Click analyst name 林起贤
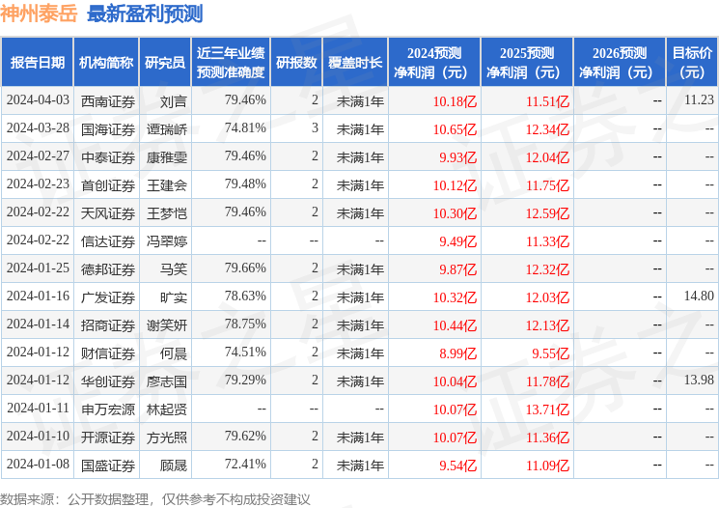This screenshot has width=719, height=508. (167, 409)
